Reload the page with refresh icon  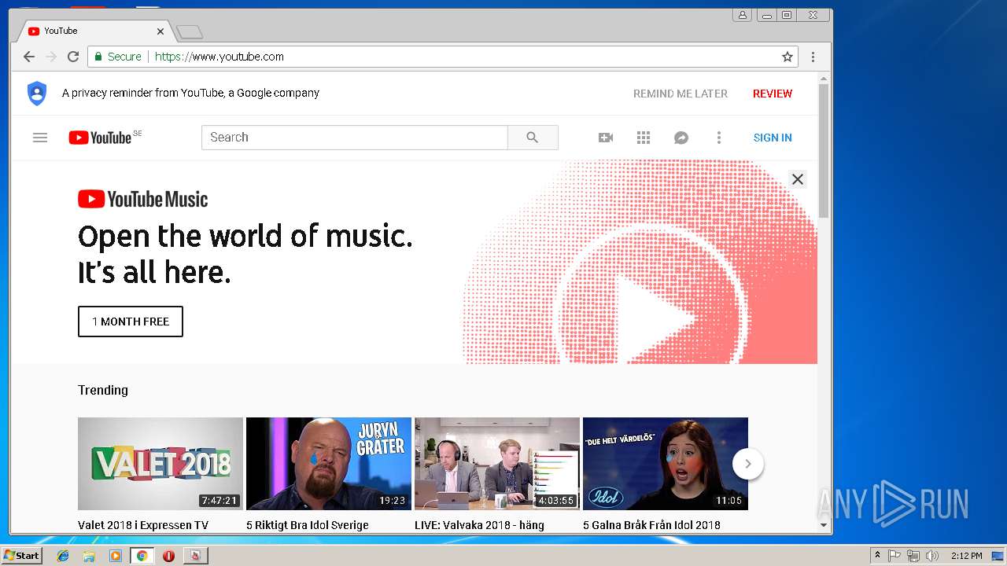pyautogui.click(x=73, y=57)
